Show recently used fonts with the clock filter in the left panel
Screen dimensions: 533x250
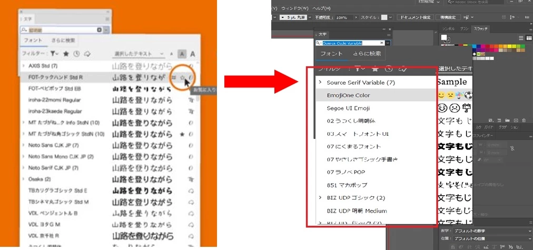[76, 54]
